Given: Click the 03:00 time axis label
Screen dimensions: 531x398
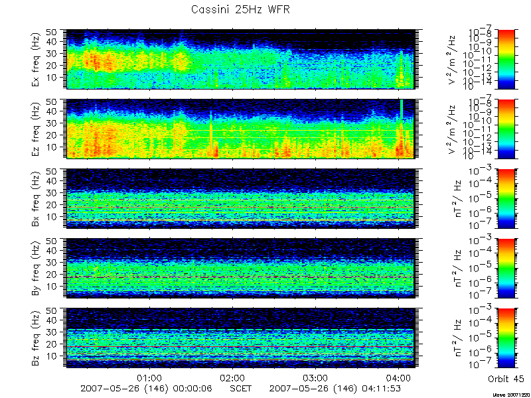Looking at the screenshot, I should point(316,377).
